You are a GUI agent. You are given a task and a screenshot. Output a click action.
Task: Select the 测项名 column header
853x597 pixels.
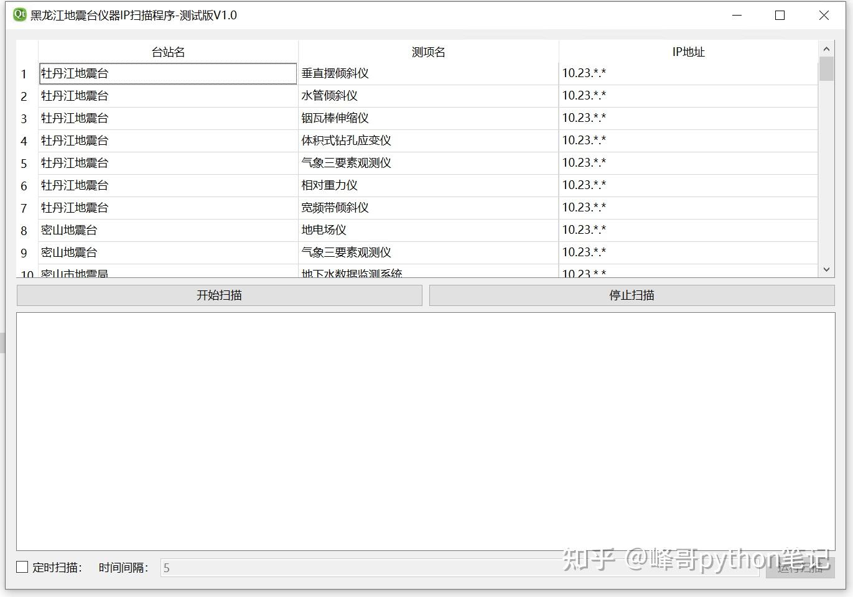pos(428,52)
